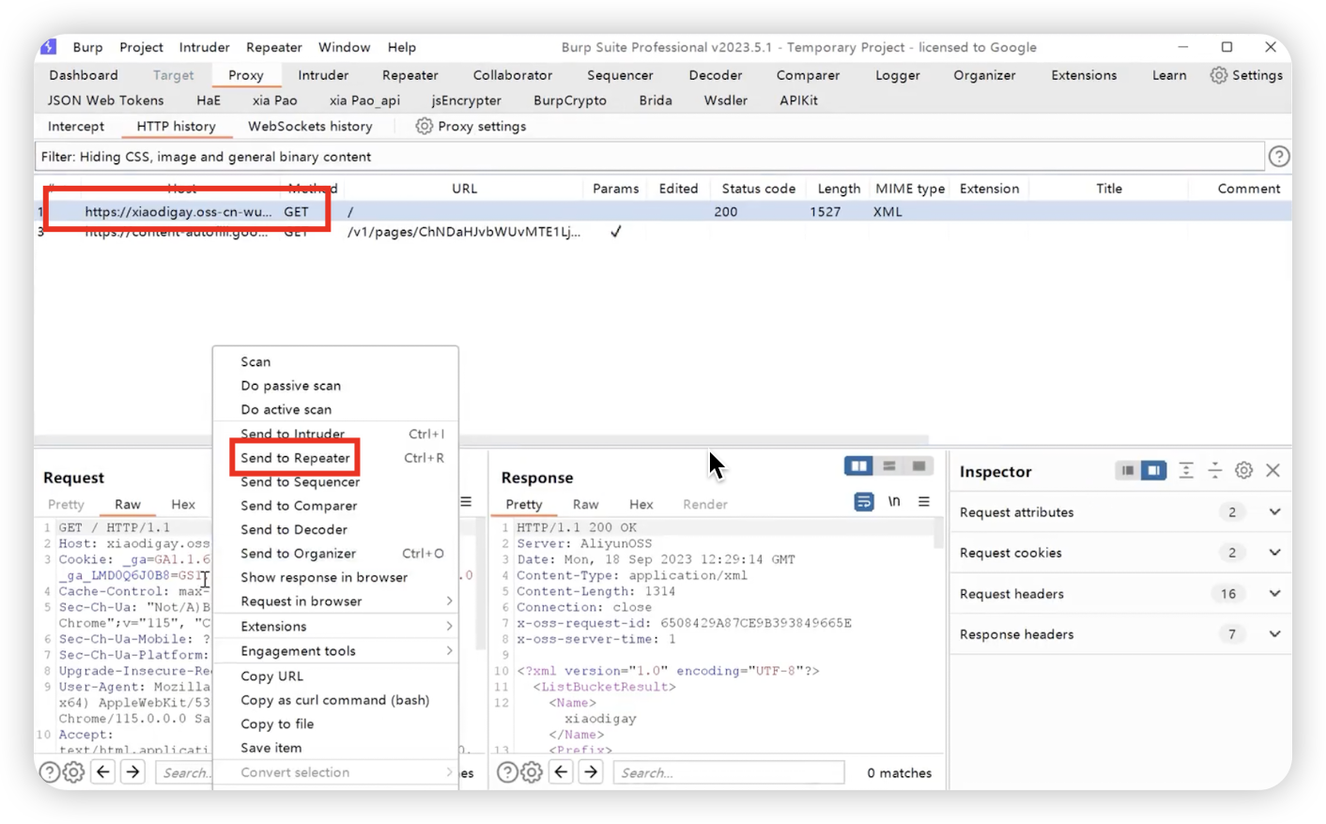Select Send to Comparer
Image resolution: width=1326 pixels, height=824 pixels.
pyautogui.click(x=335, y=506)
